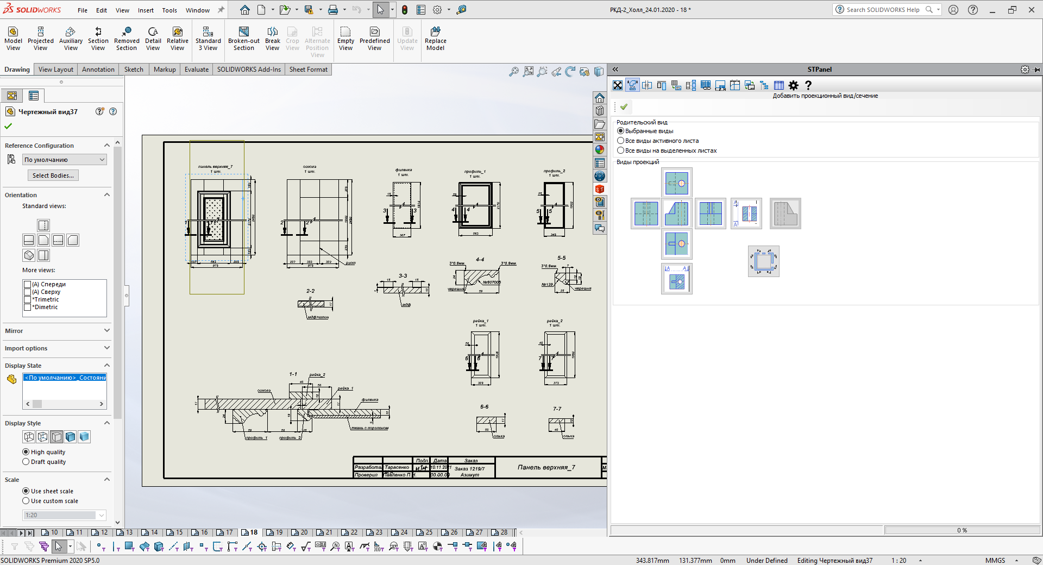Choose the Section View tool
This screenshot has width=1043, height=565.
point(98,39)
